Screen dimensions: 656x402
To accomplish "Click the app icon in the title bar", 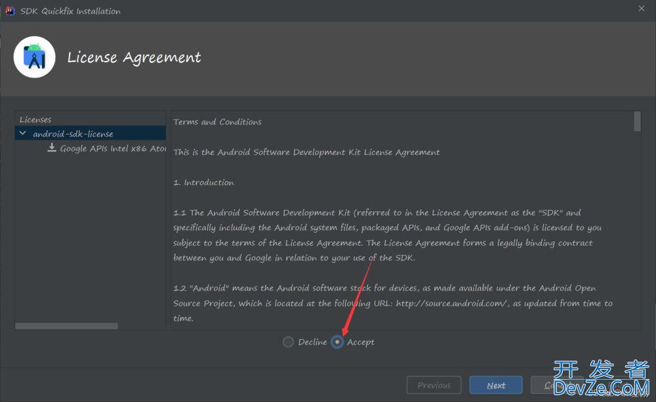I will pyautogui.click(x=10, y=11).
